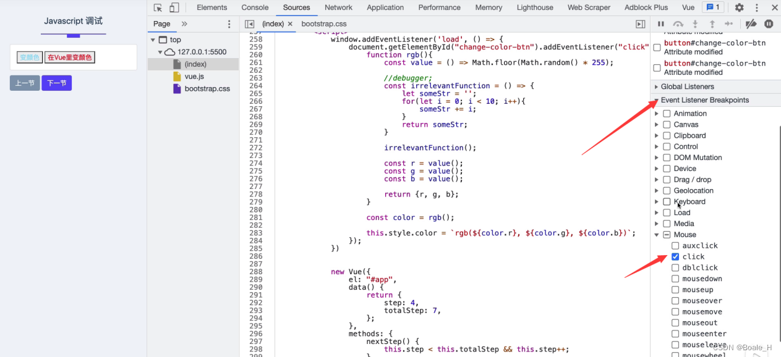Image resolution: width=781 pixels, height=357 pixels.
Task: Open the Application tab
Action: click(x=385, y=7)
